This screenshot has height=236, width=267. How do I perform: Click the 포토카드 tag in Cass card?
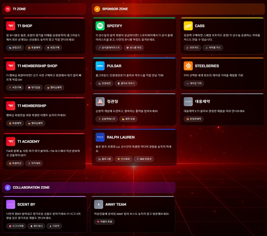pyautogui.click(x=193, y=48)
